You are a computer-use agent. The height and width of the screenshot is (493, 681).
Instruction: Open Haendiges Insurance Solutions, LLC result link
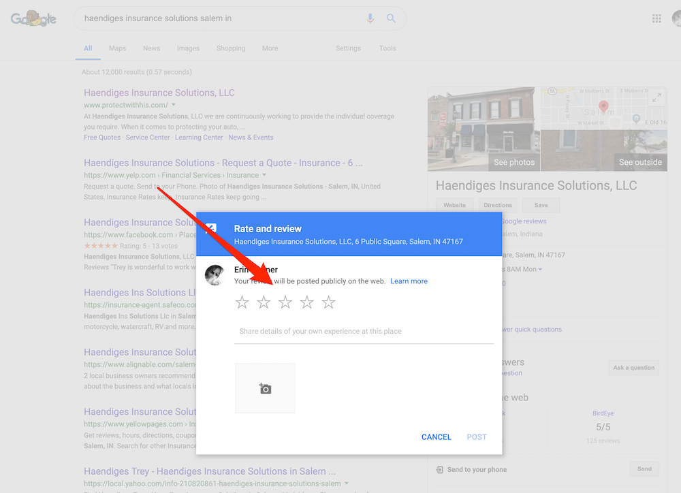[x=159, y=93]
